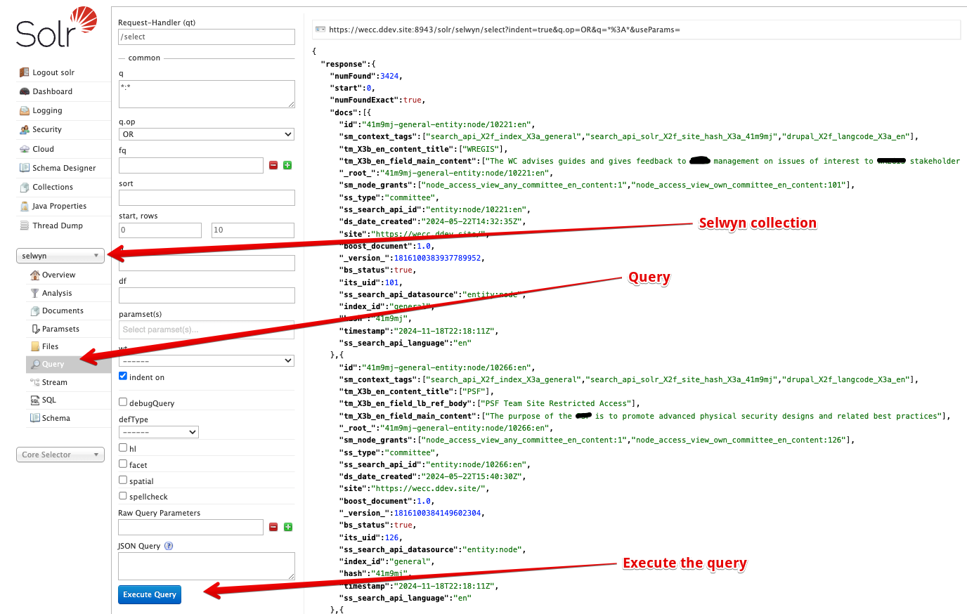Open the wt response format dropdown
967x614 pixels.
tap(207, 360)
